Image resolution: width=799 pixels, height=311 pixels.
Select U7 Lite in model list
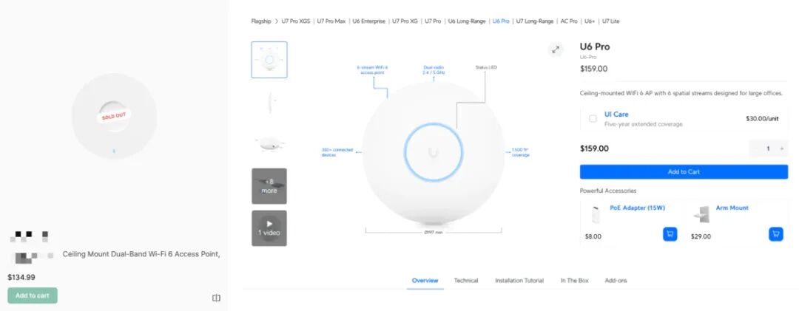pos(610,21)
